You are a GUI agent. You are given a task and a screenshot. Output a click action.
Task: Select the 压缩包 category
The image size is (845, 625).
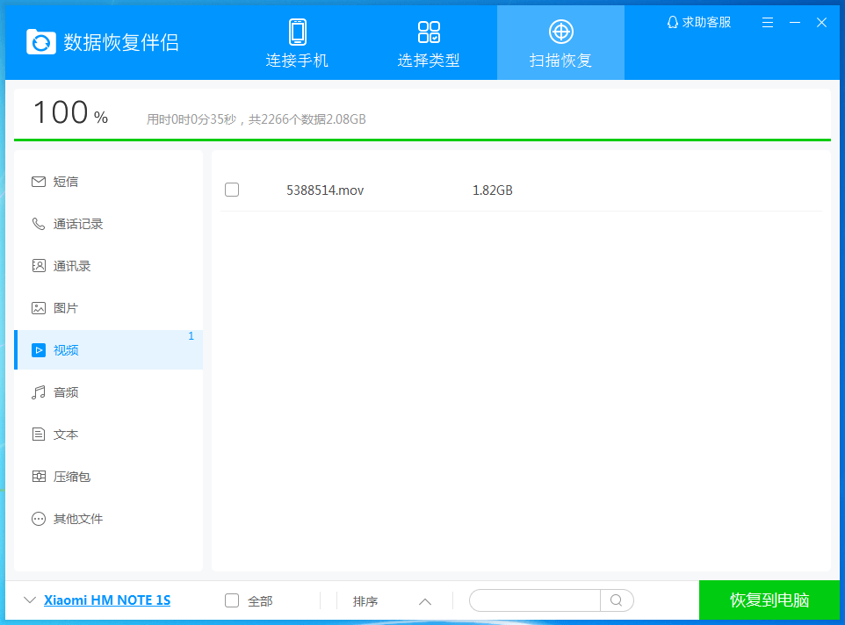[108, 477]
